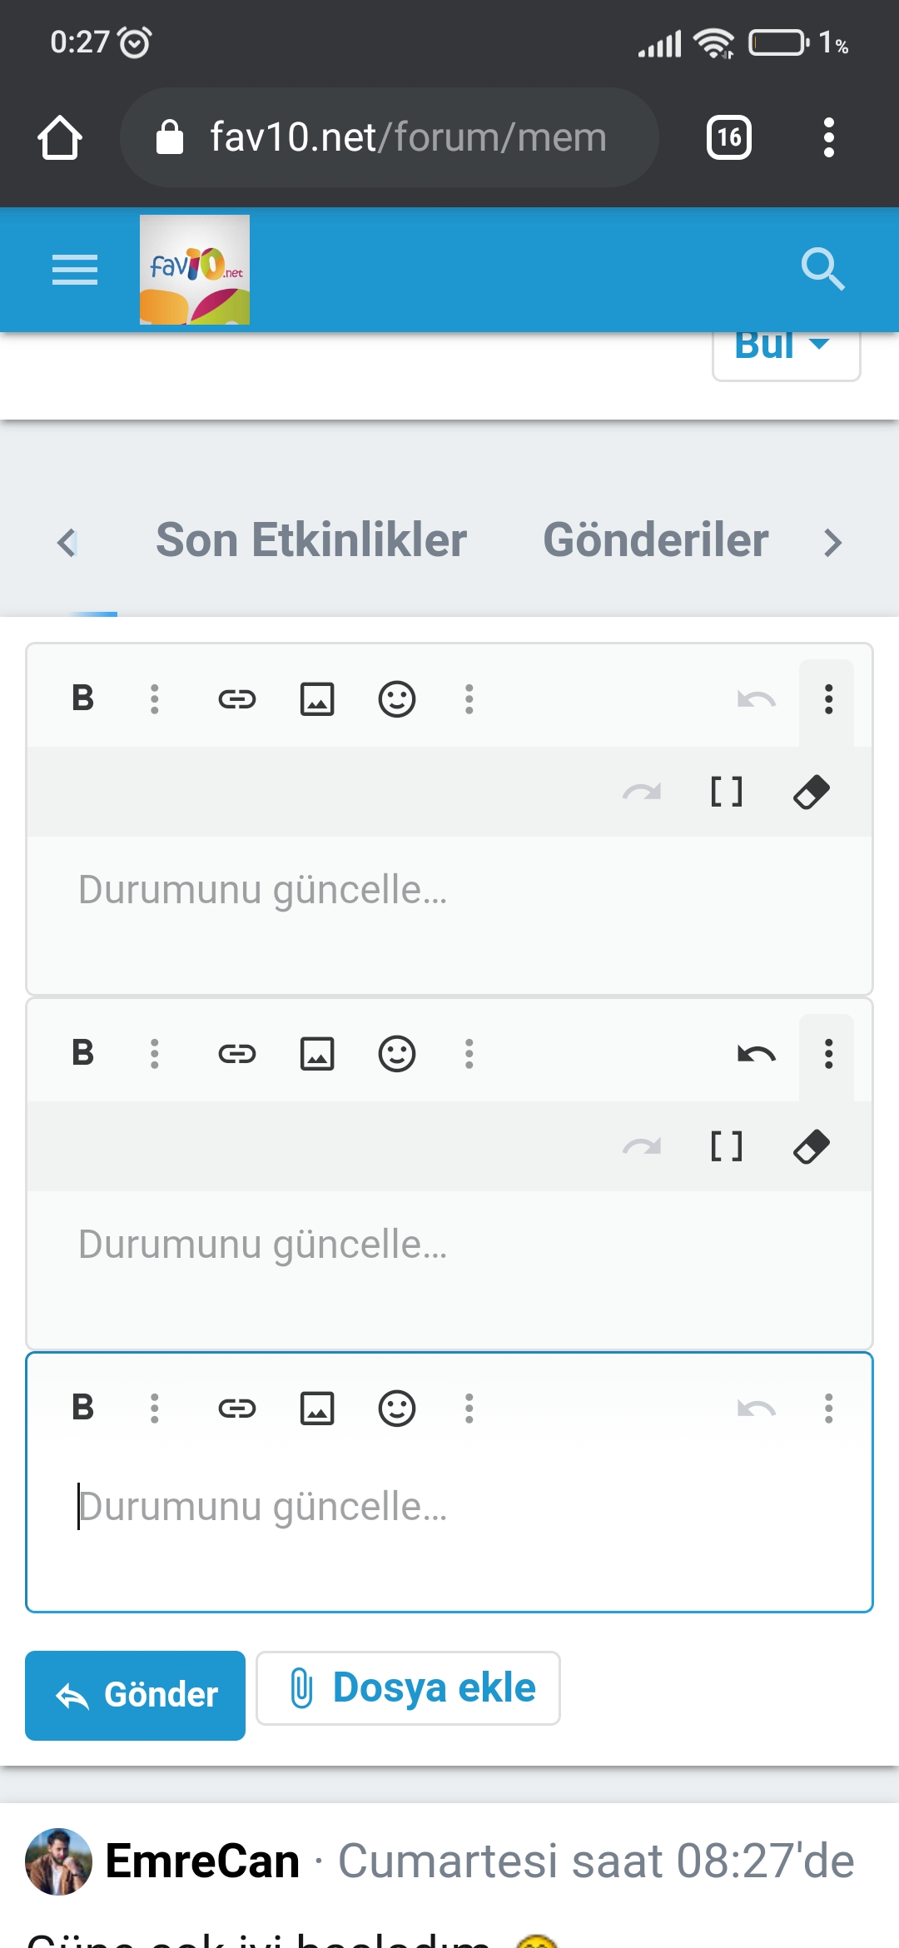Undo in the second editor toolbar
Image resolution: width=899 pixels, height=1948 pixels.
756,1054
